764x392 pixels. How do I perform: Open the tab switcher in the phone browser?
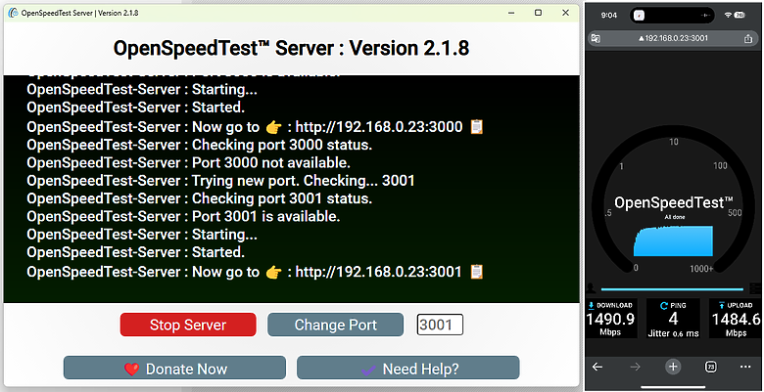tap(711, 367)
